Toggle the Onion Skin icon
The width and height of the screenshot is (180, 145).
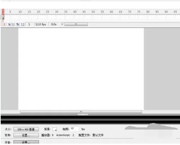point(9,24)
